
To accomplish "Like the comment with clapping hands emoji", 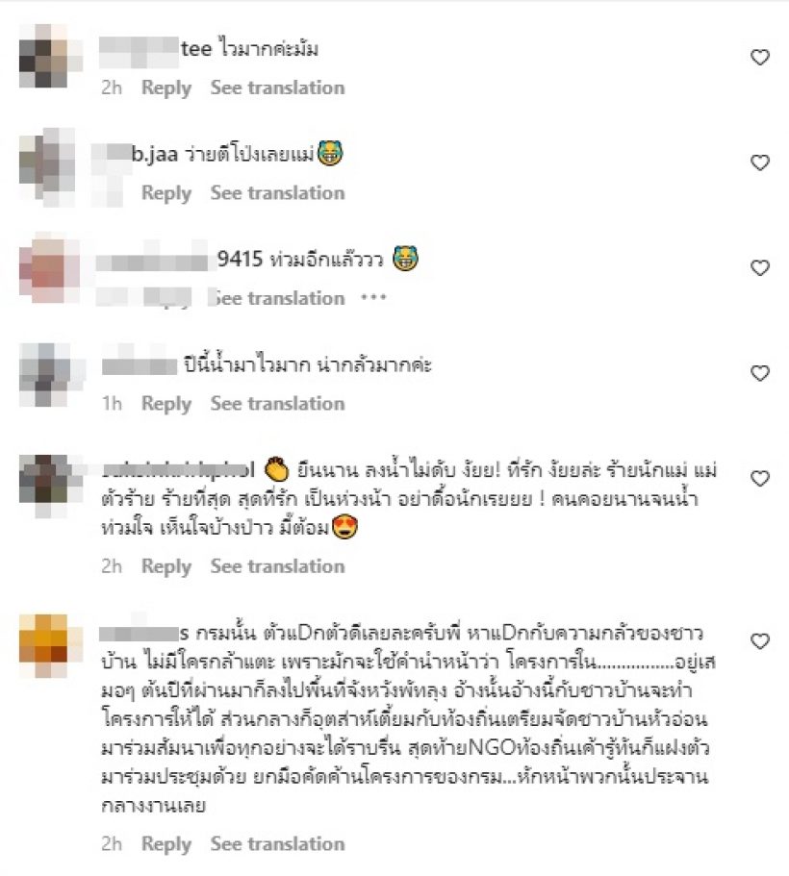I will pos(759,478).
